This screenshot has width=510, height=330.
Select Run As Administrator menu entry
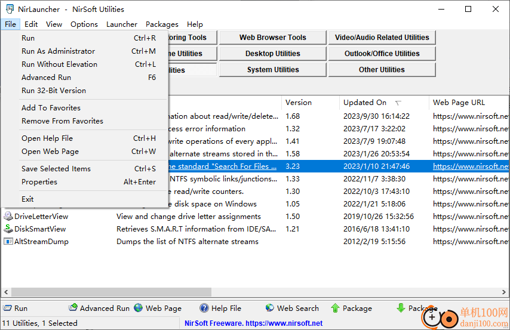(x=85, y=51)
